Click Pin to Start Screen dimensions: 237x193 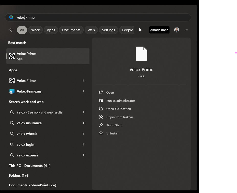pyautogui.click(x=114, y=125)
